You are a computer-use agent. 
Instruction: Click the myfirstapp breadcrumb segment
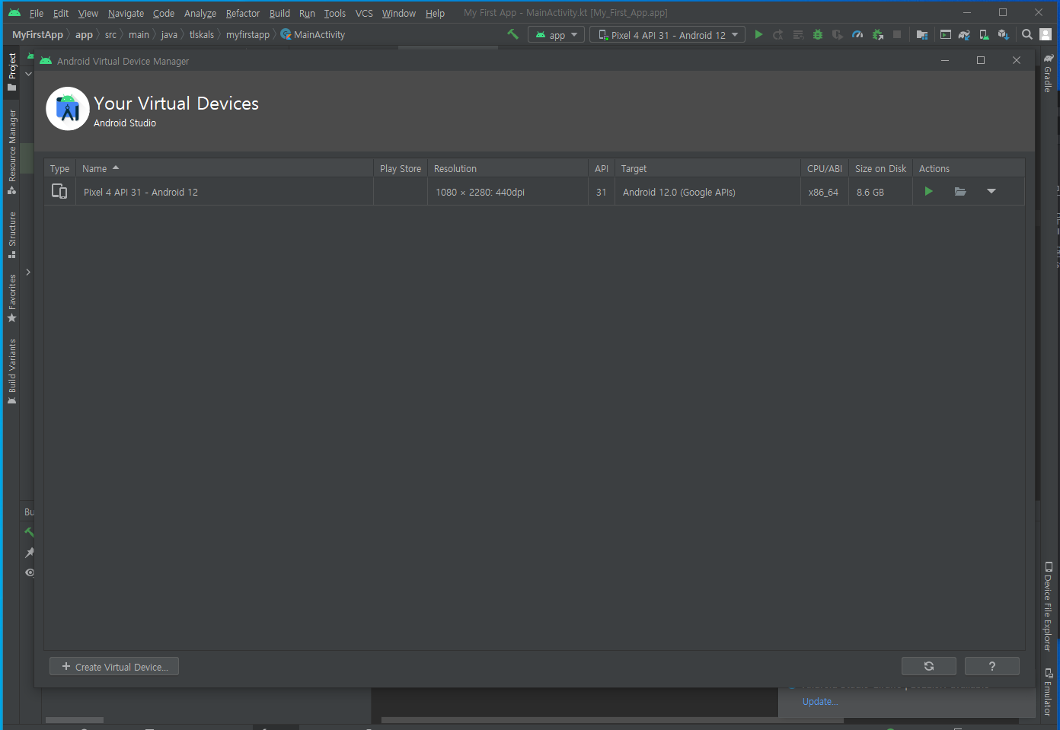247,34
